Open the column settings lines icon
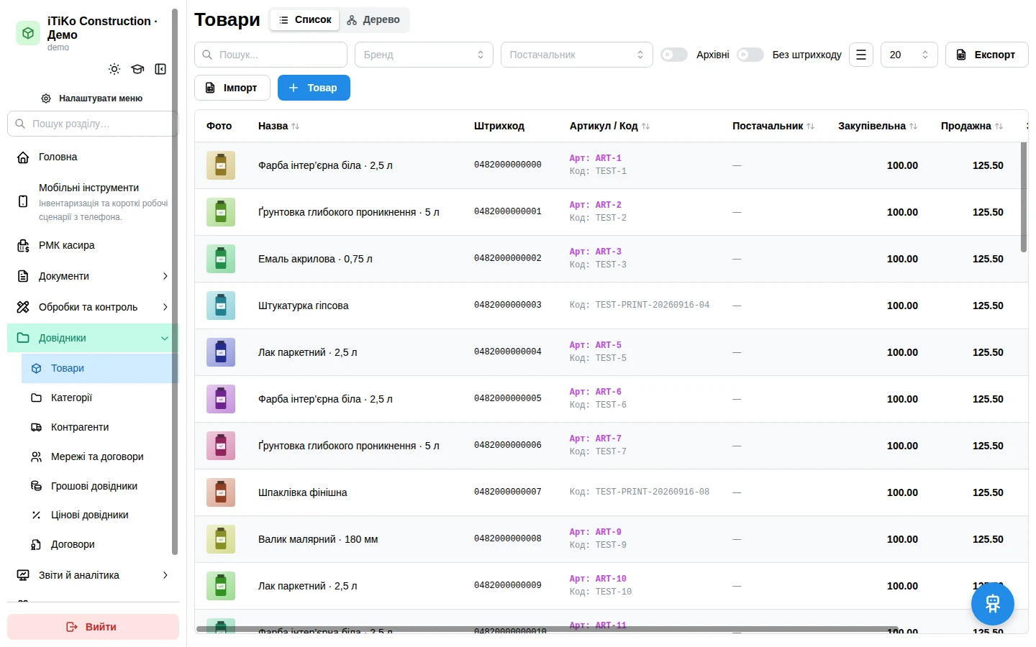 [x=861, y=55]
